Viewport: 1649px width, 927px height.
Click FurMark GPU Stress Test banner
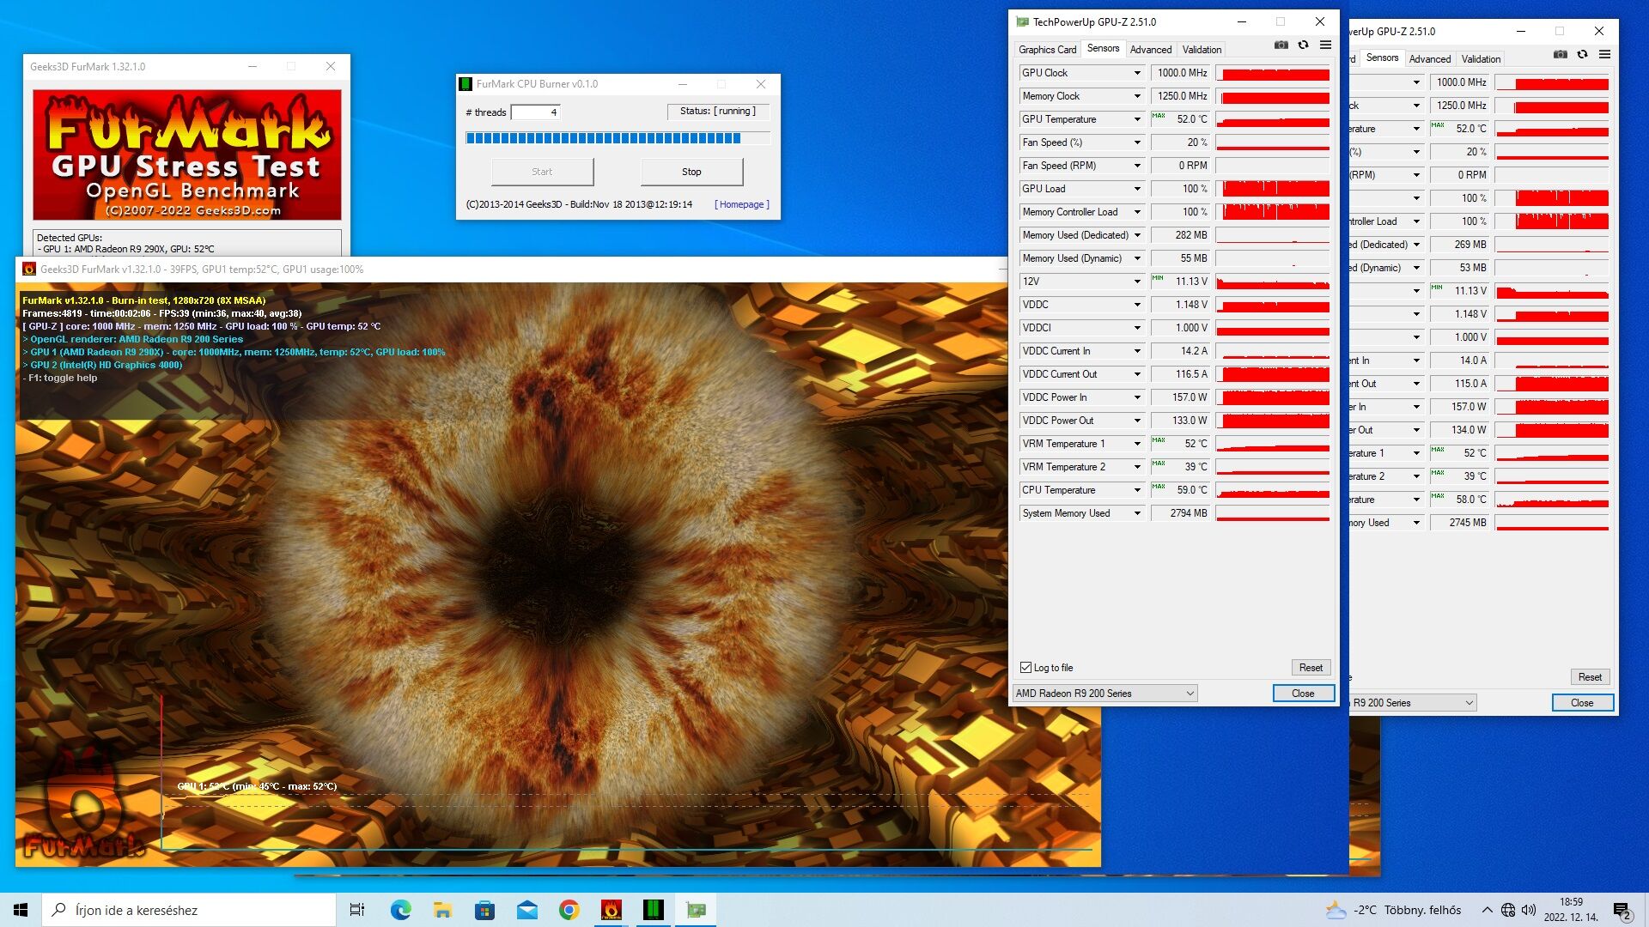(x=187, y=154)
